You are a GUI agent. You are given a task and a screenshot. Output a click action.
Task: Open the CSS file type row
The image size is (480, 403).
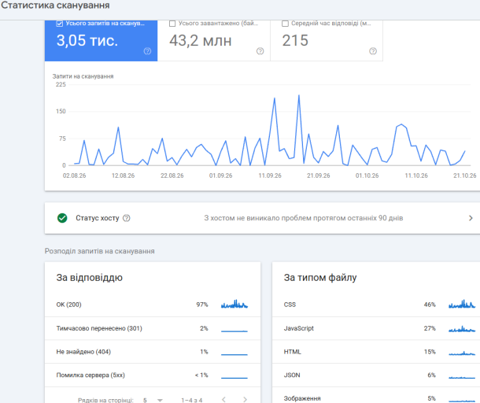tap(376, 305)
